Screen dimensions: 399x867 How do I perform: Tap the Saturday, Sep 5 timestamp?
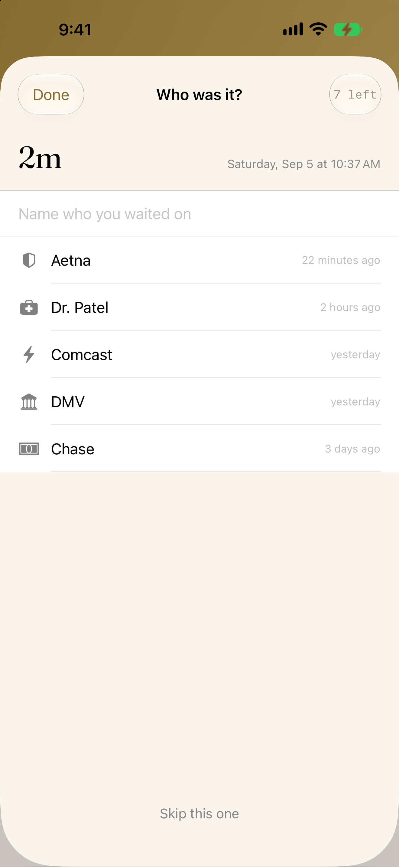click(304, 164)
